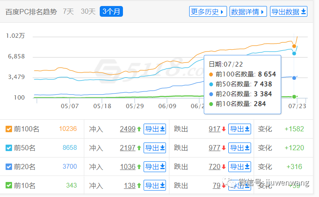This screenshot has height=197, width=319.
Task: Export 前100名 跌出 keywords
Action: (239, 129)
